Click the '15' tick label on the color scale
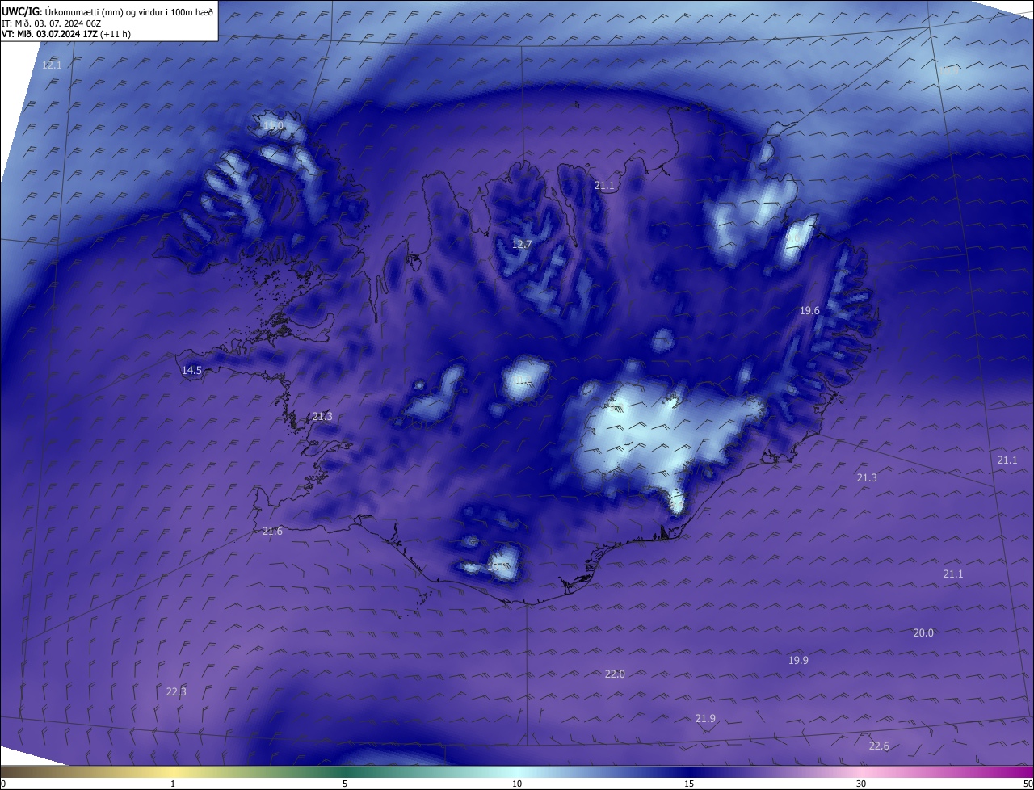This screenshot has width=1034, height=790. coord(689,784)
